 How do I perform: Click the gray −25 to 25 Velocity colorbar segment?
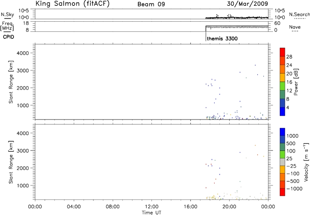point(282,162)
